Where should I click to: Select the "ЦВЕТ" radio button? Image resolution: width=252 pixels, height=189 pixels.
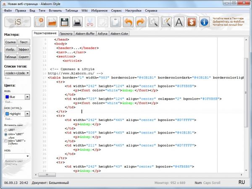click(5, 130)
